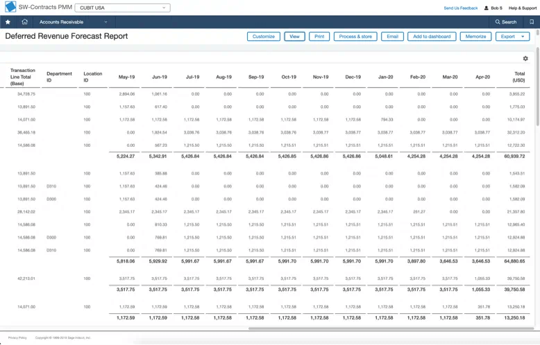Viewport: 540px width, 345px height.
Task: Click the search magnifier icon
Action: tap(497, 22)
